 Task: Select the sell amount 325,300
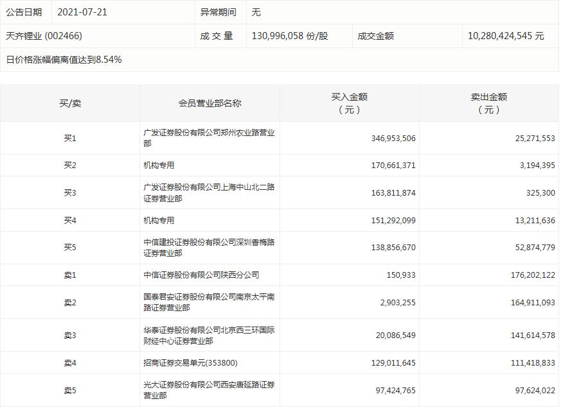[540, 193]
